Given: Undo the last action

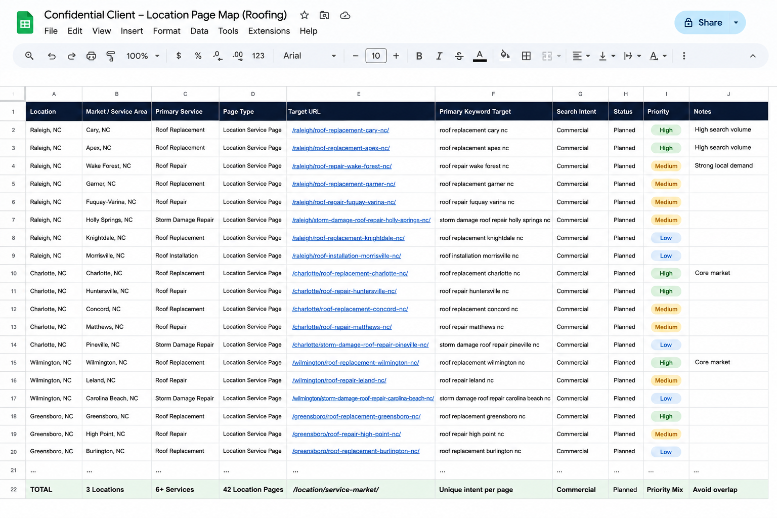Looking at the screenshot, I should click(52, 56).
